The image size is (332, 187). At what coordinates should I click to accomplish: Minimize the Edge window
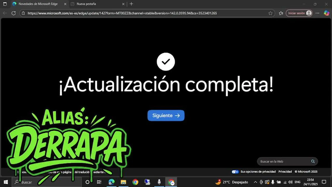304,4
